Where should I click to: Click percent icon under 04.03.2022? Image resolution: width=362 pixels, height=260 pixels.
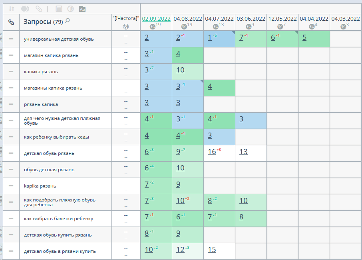click(x=343, y=27)
